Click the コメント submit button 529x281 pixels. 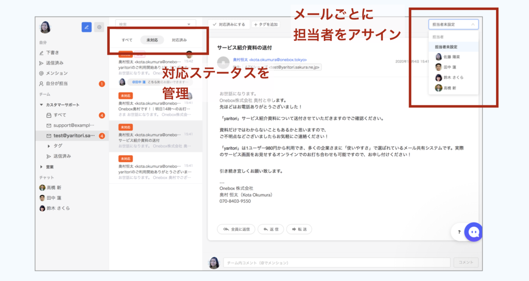click(466, 262)
